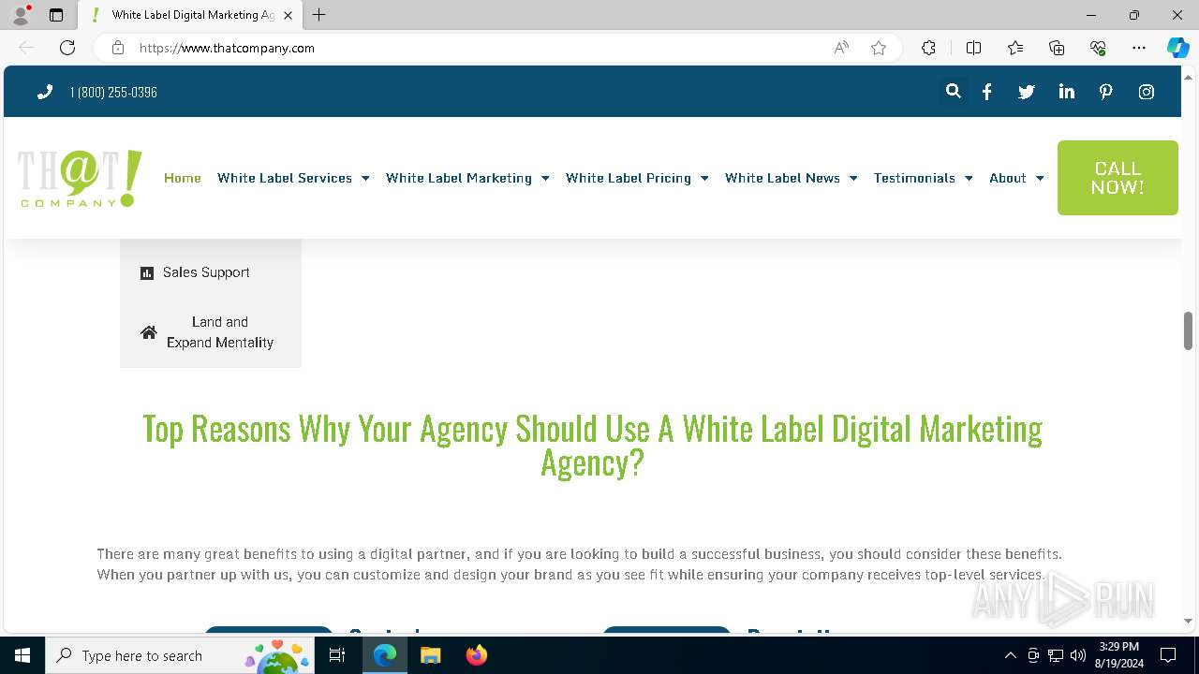Screen dimensions: 1199x674
Task: Click the phone handset icon in header
Action: click(44, 92)
